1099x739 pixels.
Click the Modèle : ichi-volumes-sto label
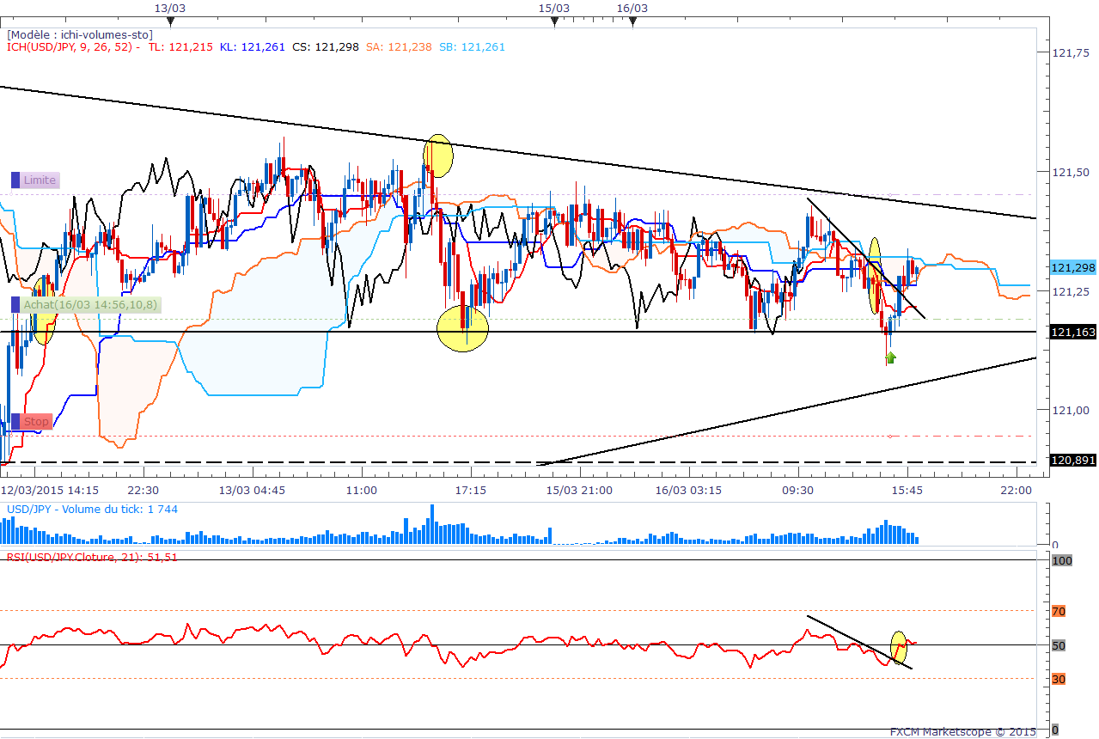pos(80,34)
